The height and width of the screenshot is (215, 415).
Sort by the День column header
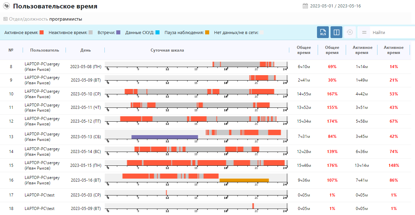[85, 50]
